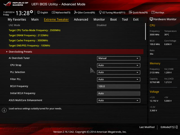Image resolution: width=180 pixels, height=135 pixels.
Task: Open the Tool tab
Action: 125,19
